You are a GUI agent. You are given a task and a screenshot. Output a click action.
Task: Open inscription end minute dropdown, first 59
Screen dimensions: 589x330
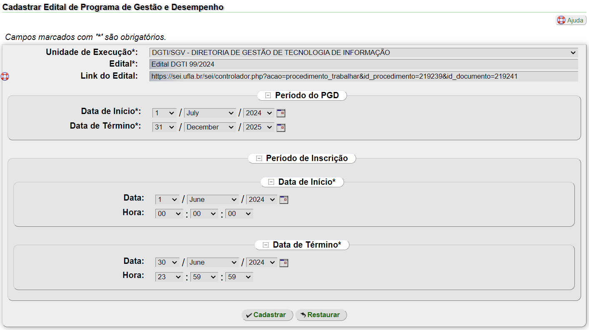tap(204, 276)
